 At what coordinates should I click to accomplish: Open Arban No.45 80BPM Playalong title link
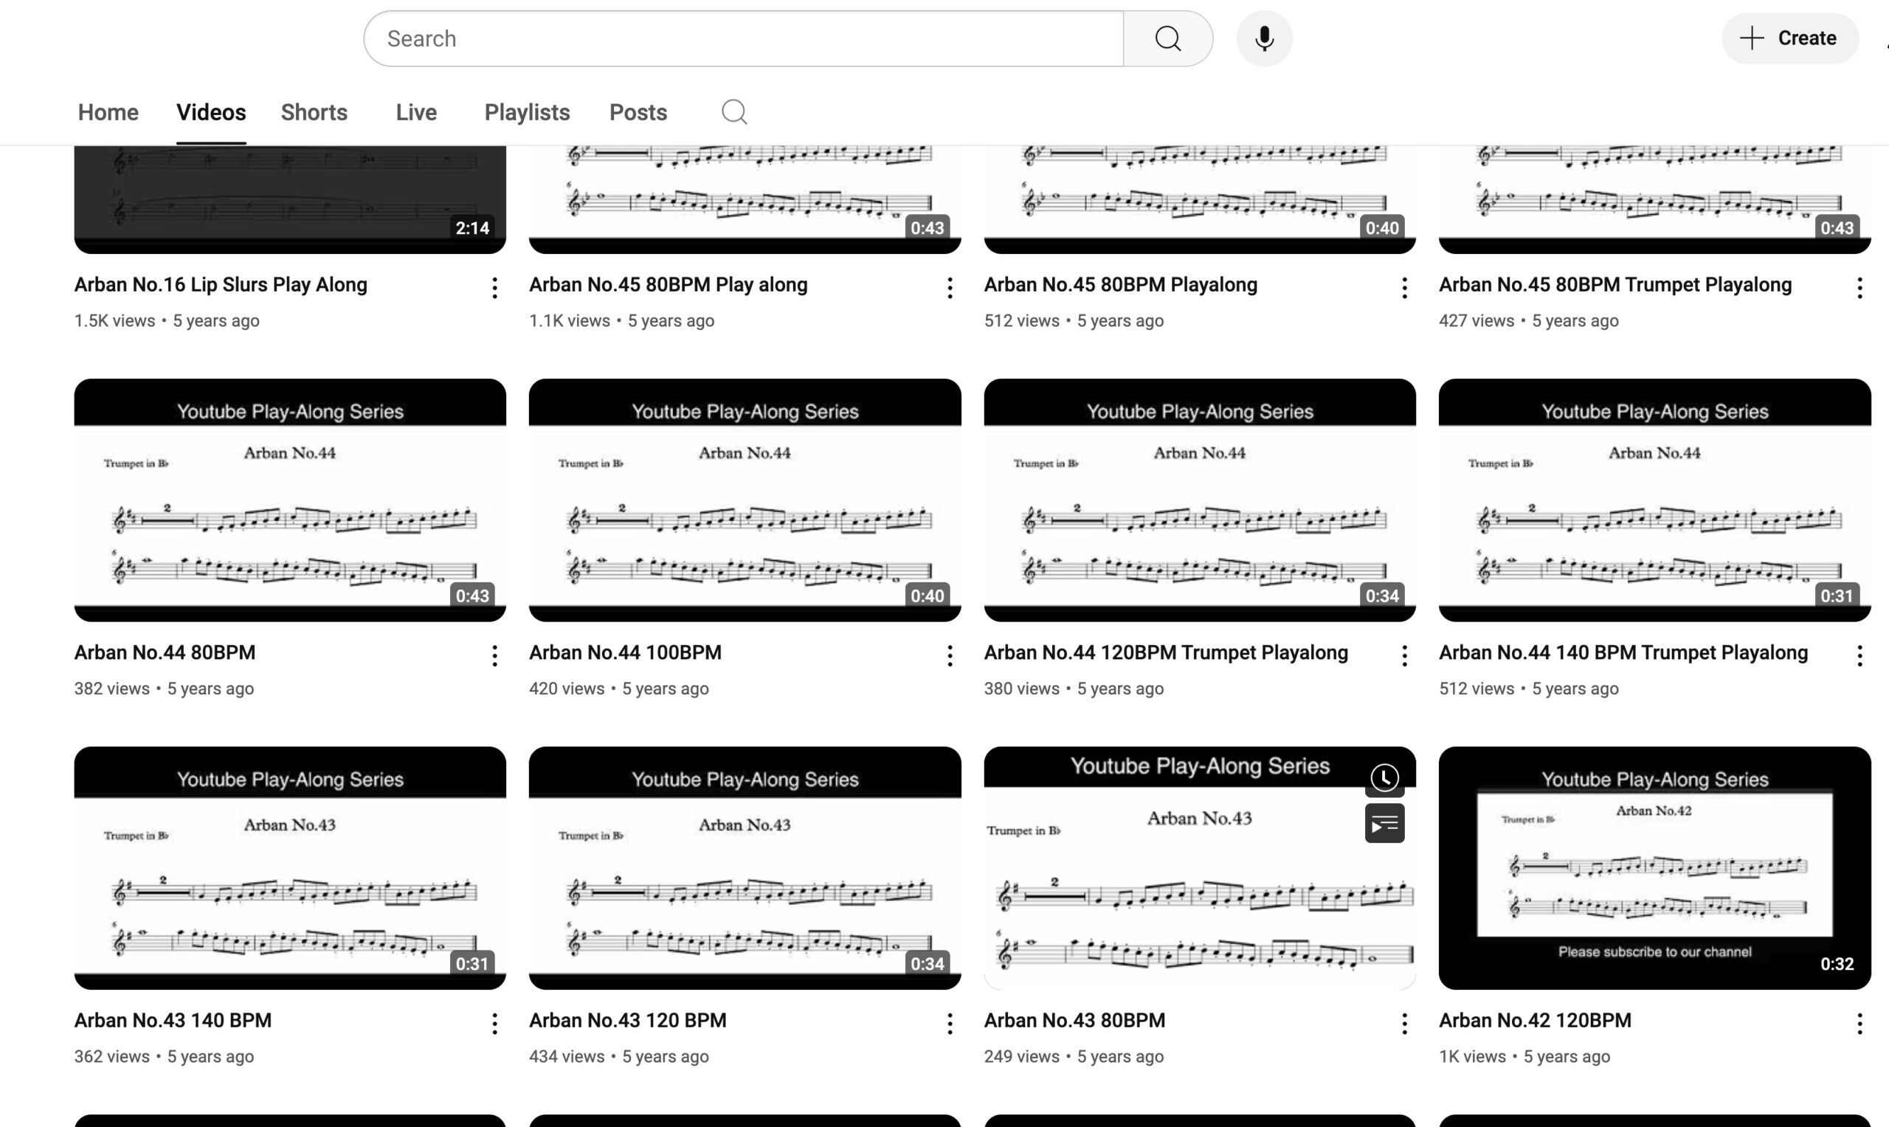tap(1121, 285)
